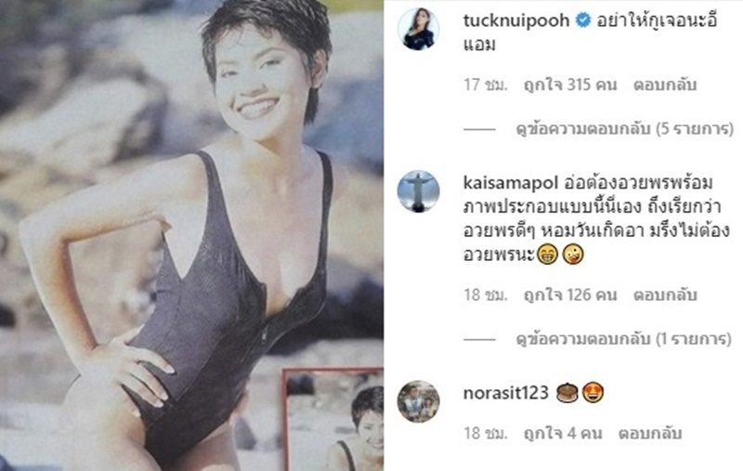Expand the 1 reply under kaisamapol's comment
This screenshot has width=743, height=471.
pyautogui.click(x=623, y=338)
